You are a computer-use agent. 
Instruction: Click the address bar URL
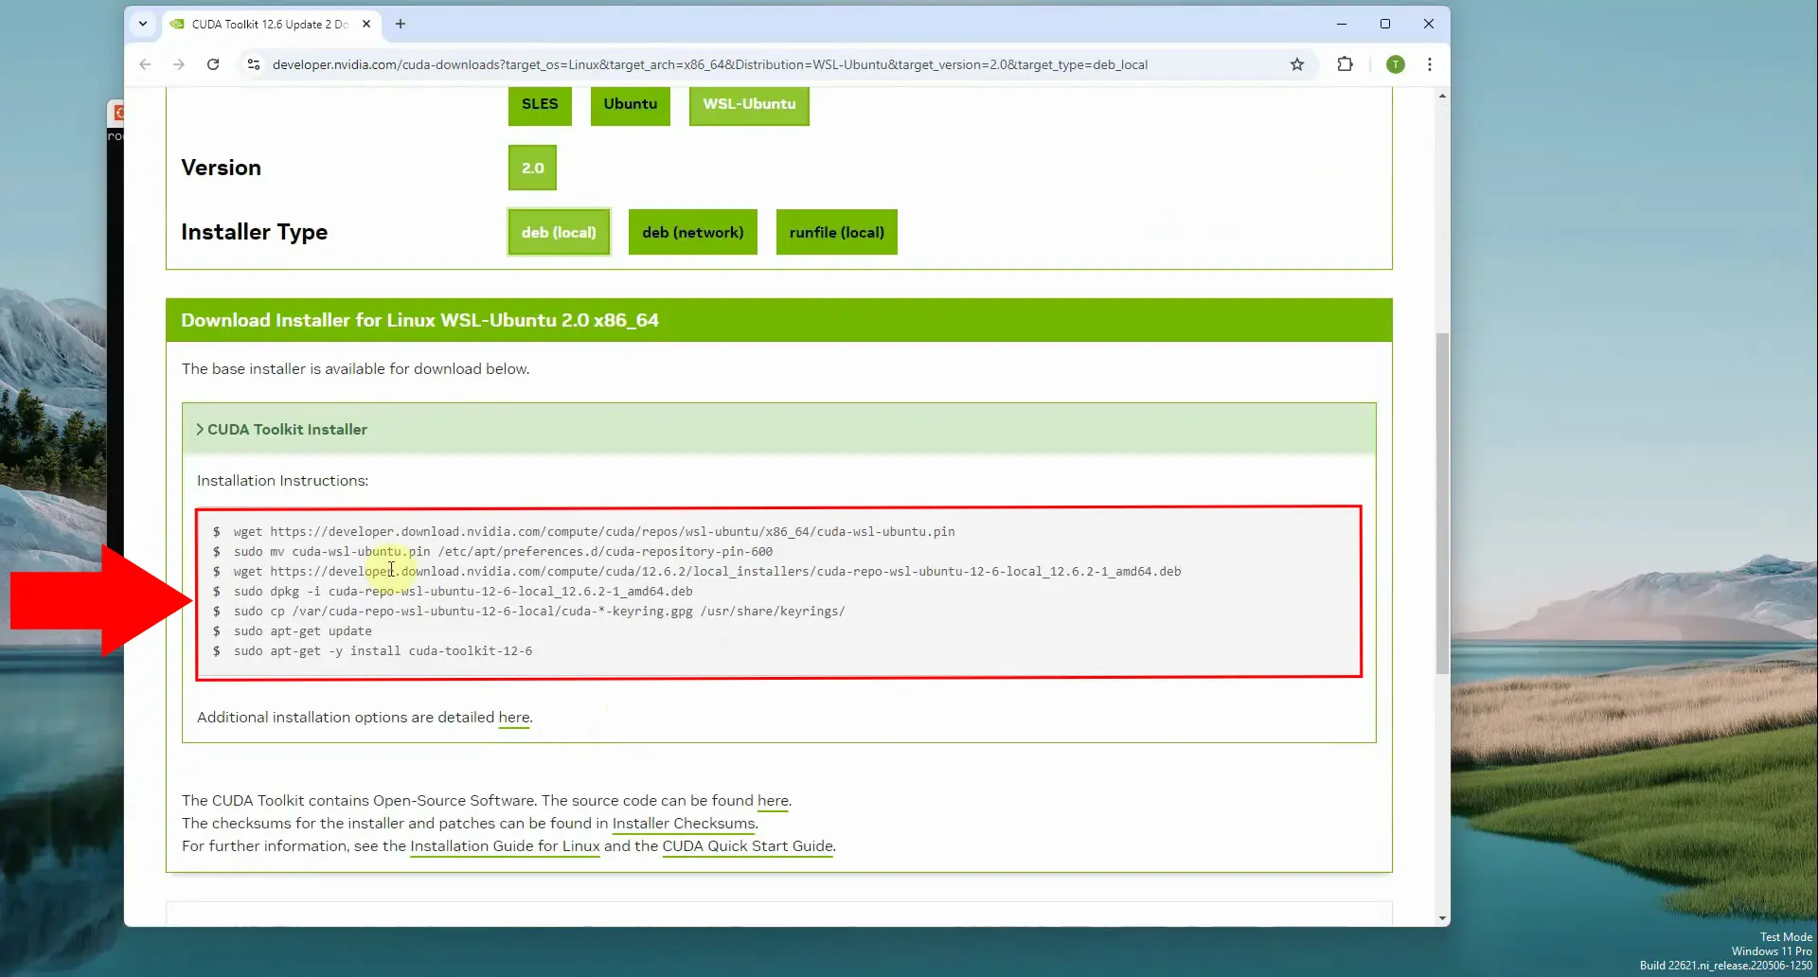pos(710,64)
